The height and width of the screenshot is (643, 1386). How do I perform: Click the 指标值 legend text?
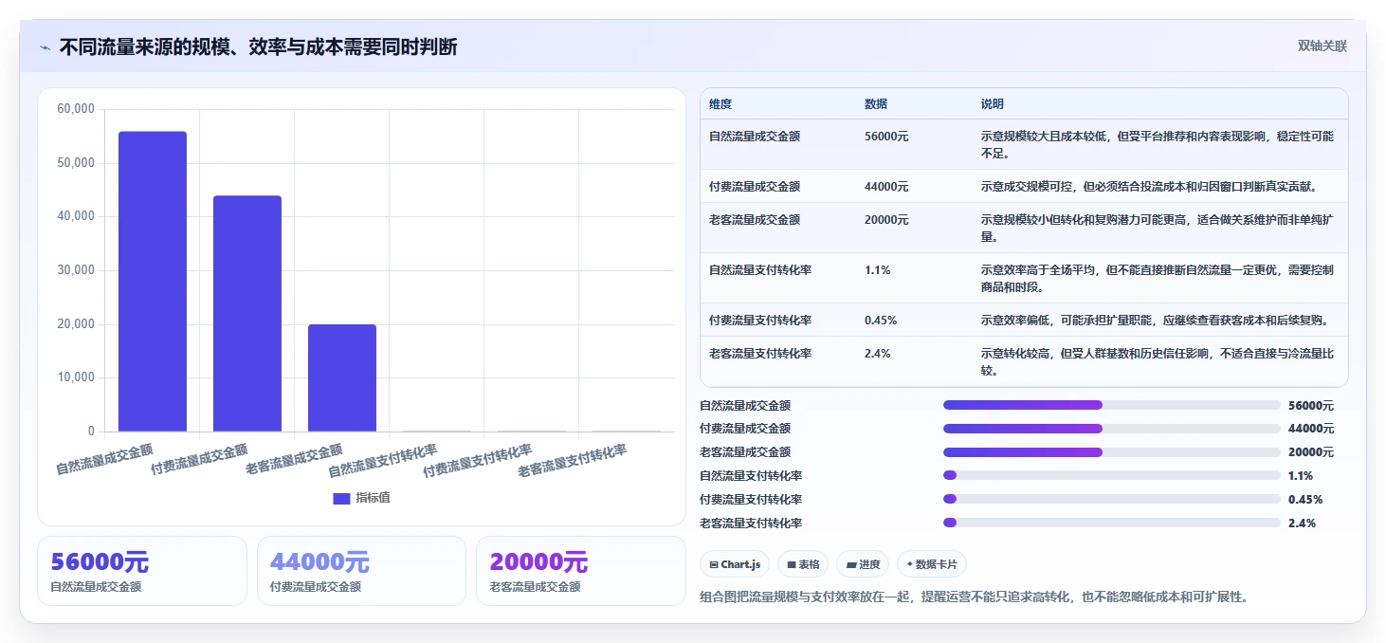tap(373, 498)
